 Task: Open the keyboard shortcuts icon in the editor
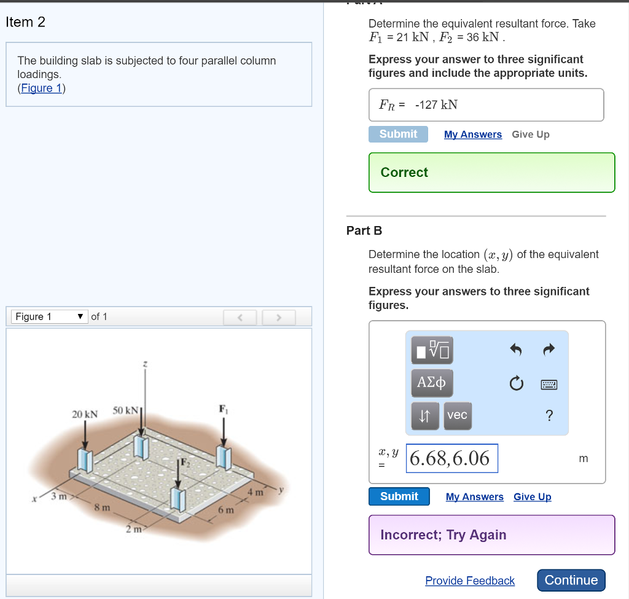[x=549, y=384]
